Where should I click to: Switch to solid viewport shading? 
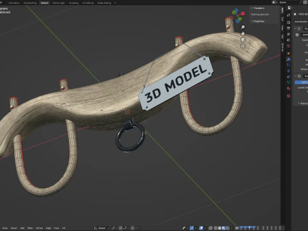click(x=219, y=228)
